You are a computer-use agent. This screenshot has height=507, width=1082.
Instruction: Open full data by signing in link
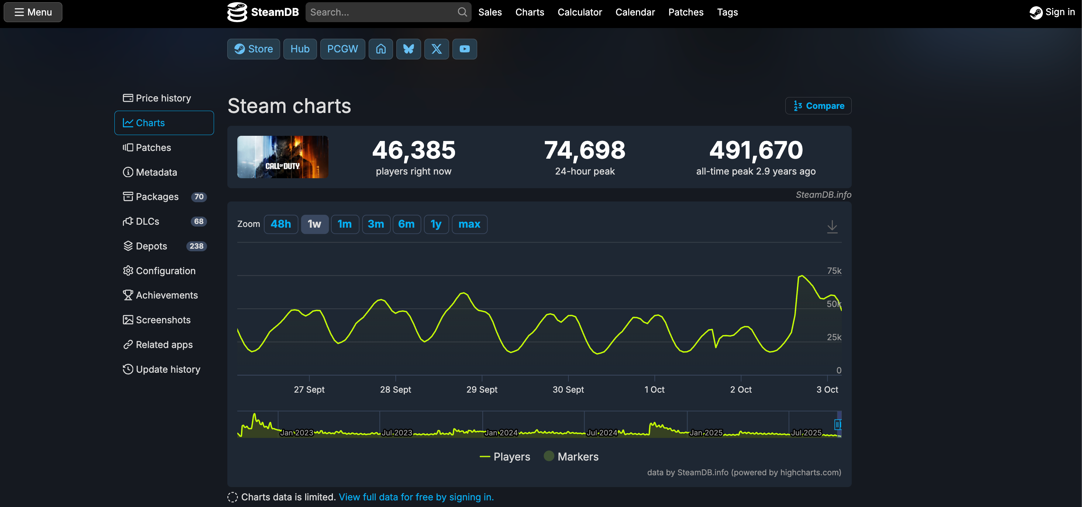pos(416,497)
